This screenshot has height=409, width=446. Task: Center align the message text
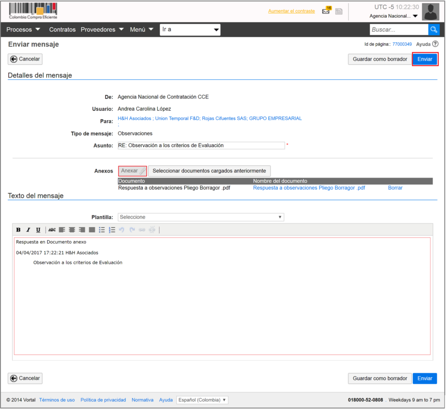(72, 230)
